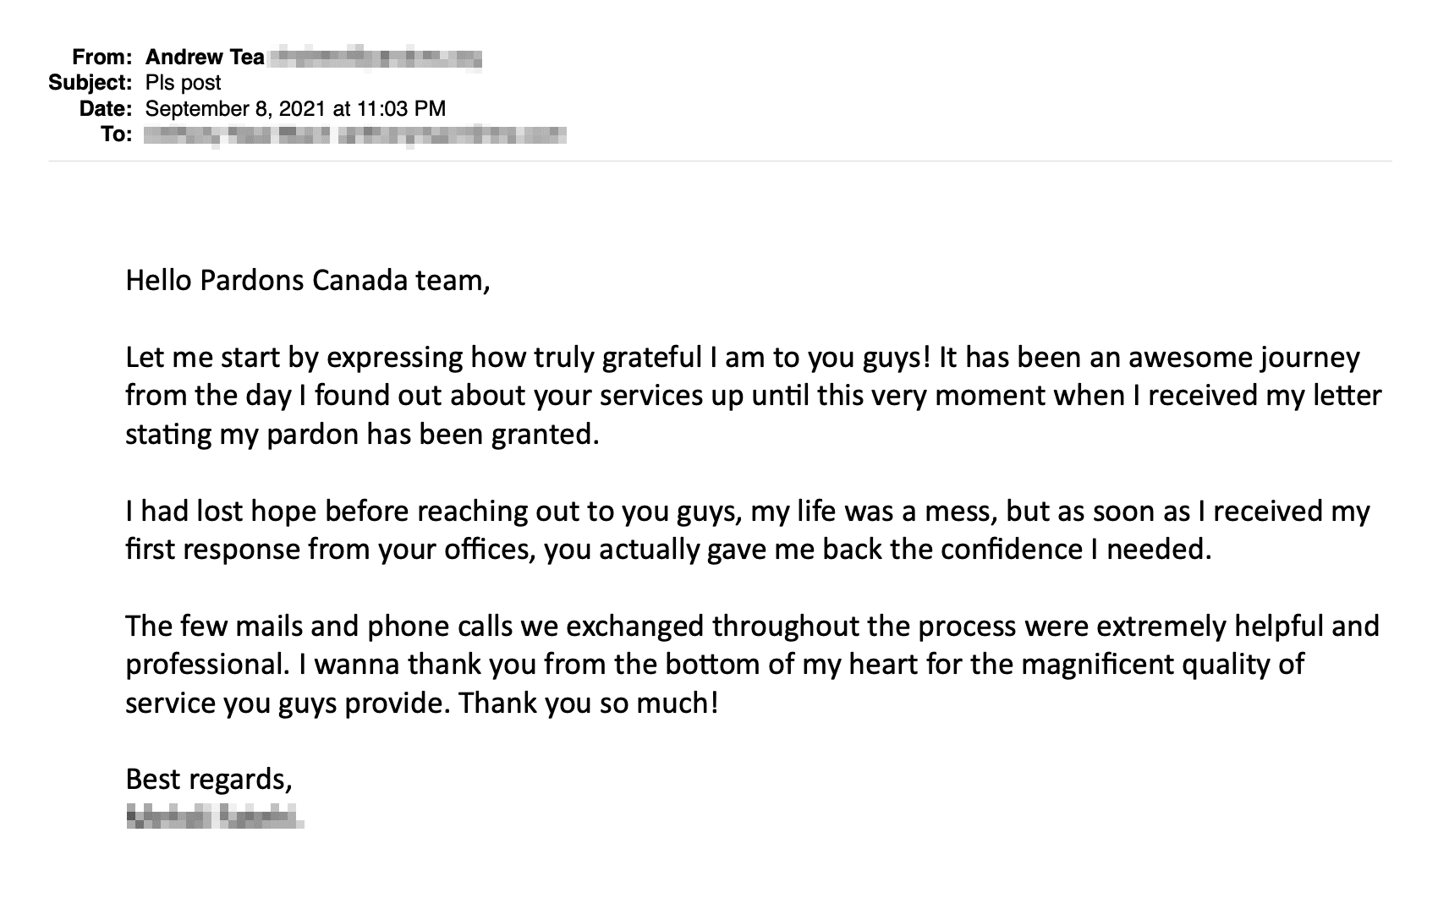Select the subject line Pls post
The image size is (1438, 920).
[183, 83]
